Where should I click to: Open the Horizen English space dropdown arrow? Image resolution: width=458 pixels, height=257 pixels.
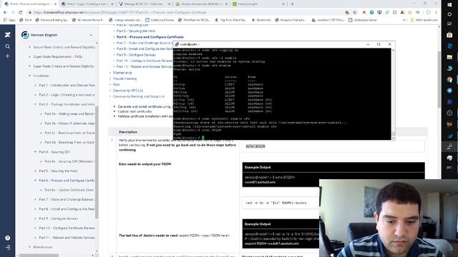[x=91, y=35]
